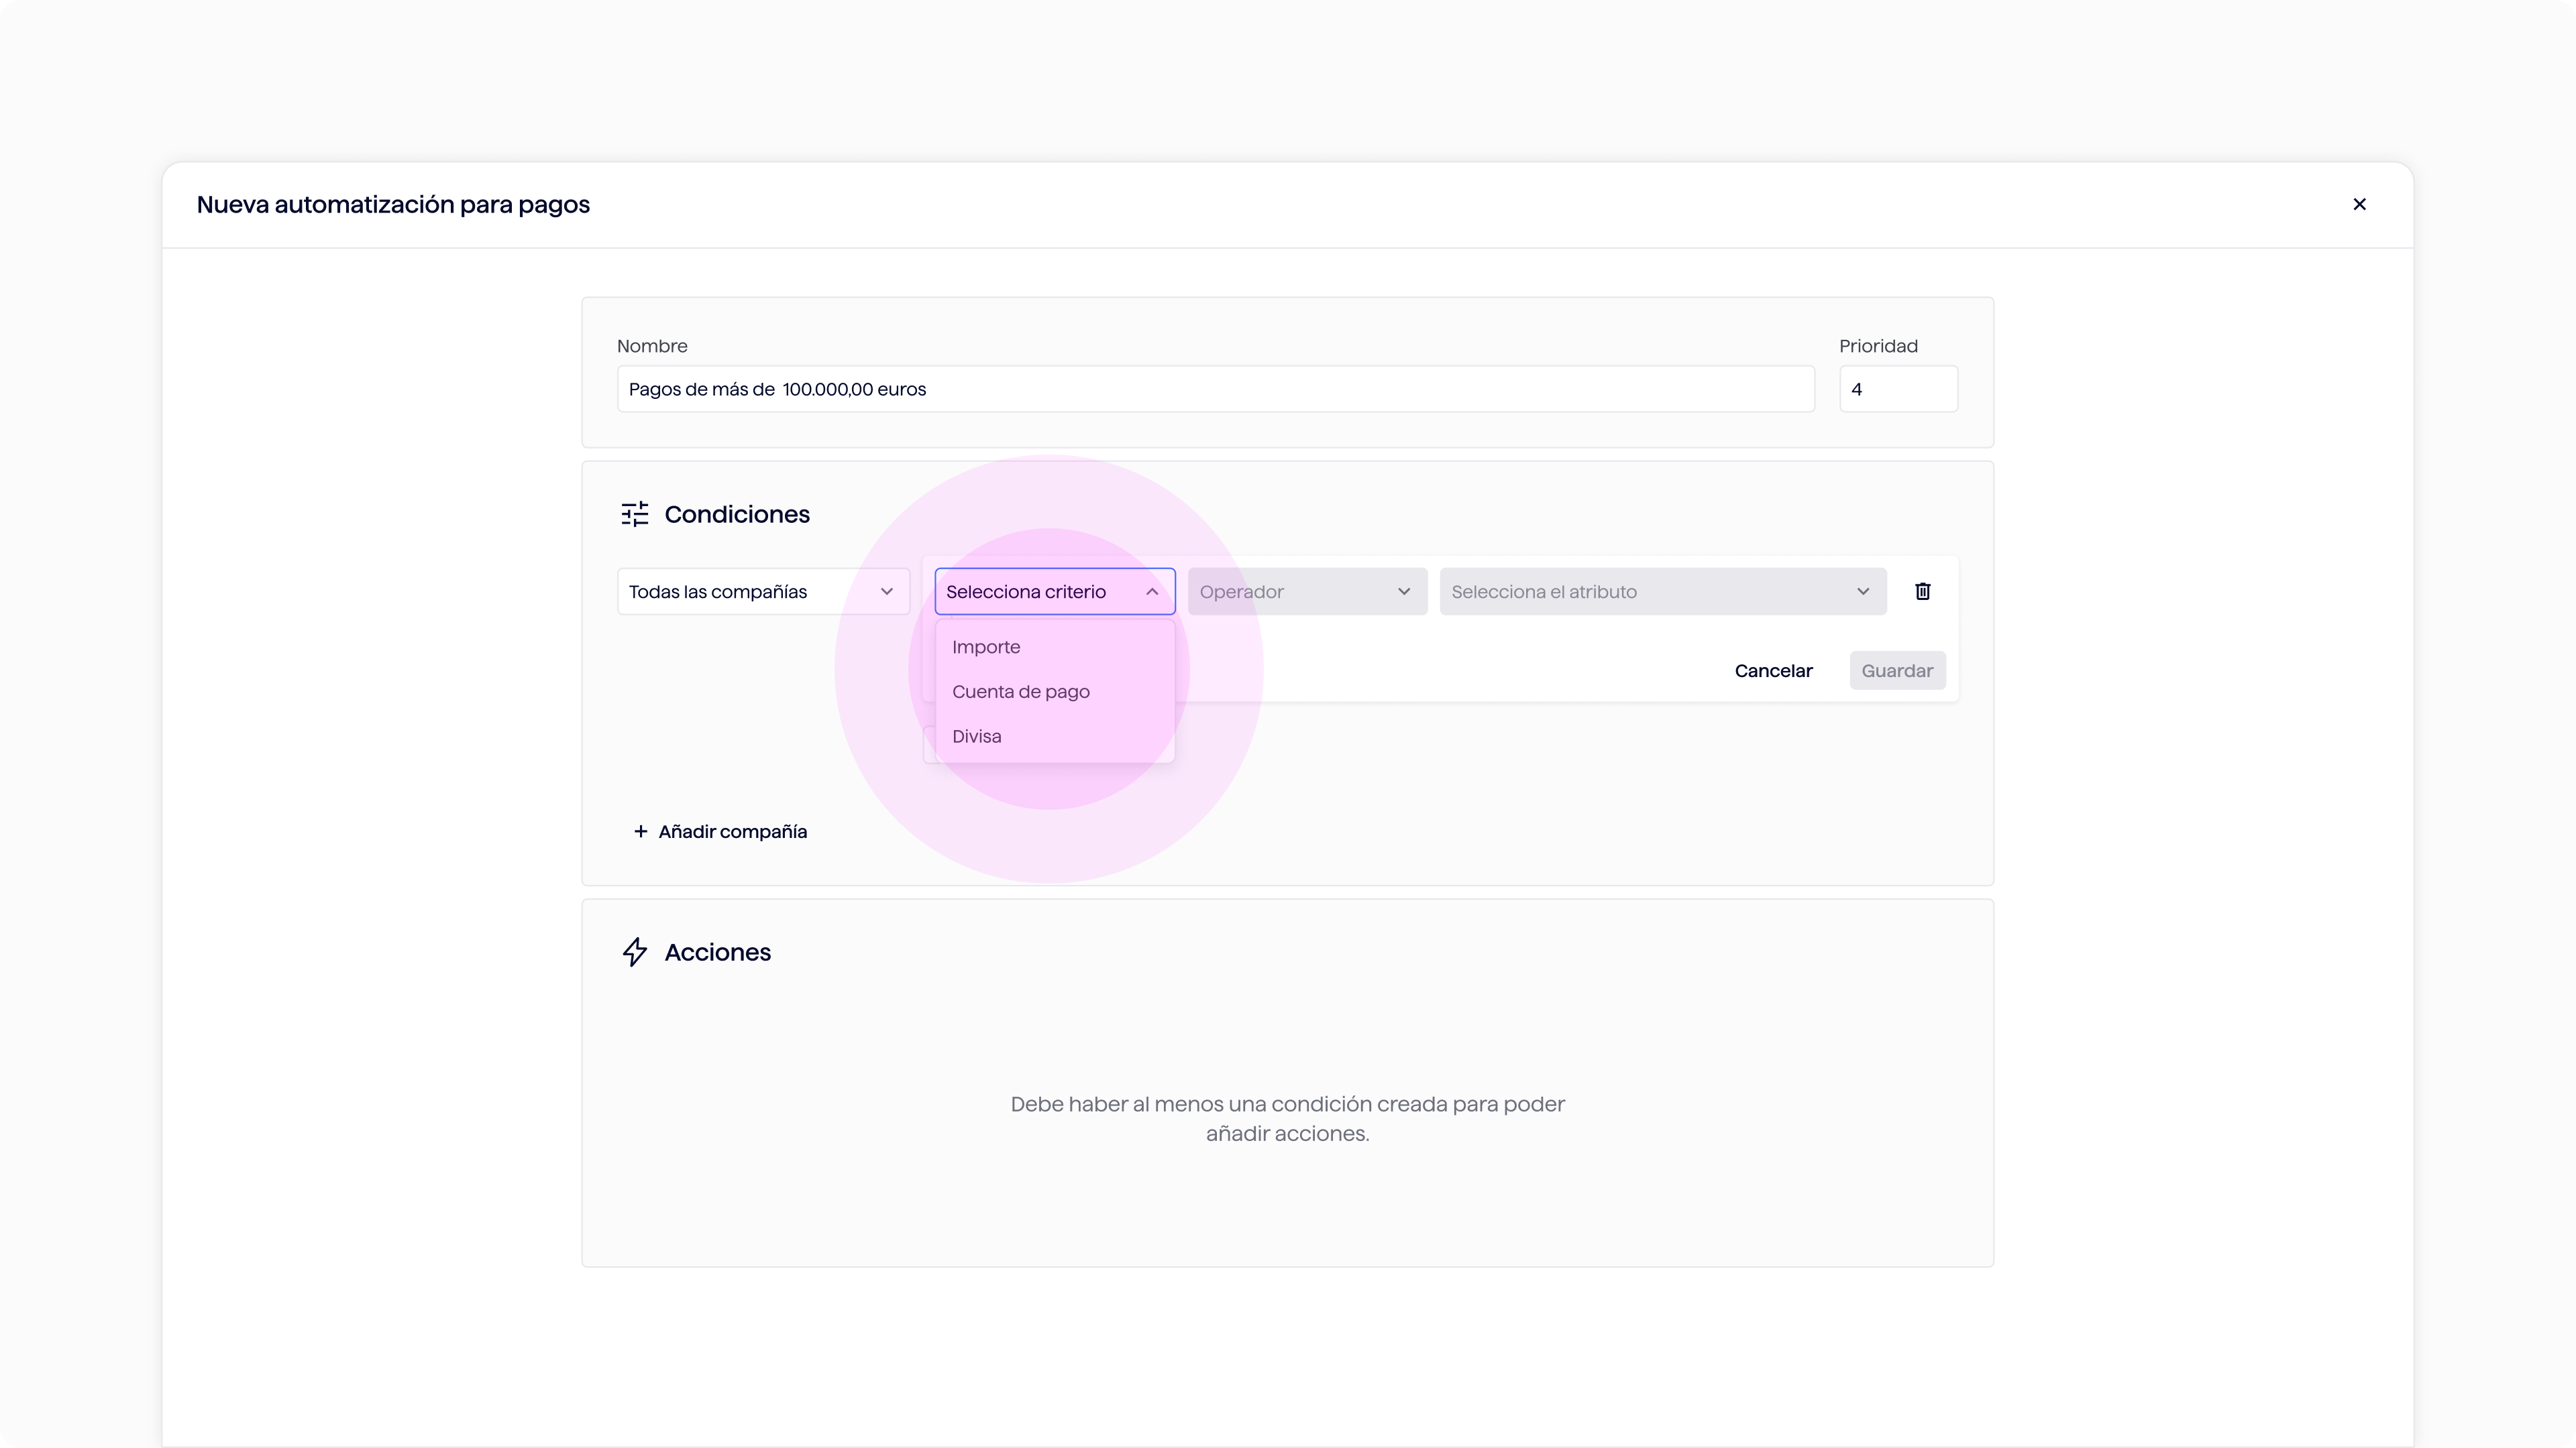
Task: Open Selecciona el atributo dropdown
Action: pyautogui.click(x=1662, y=591)
